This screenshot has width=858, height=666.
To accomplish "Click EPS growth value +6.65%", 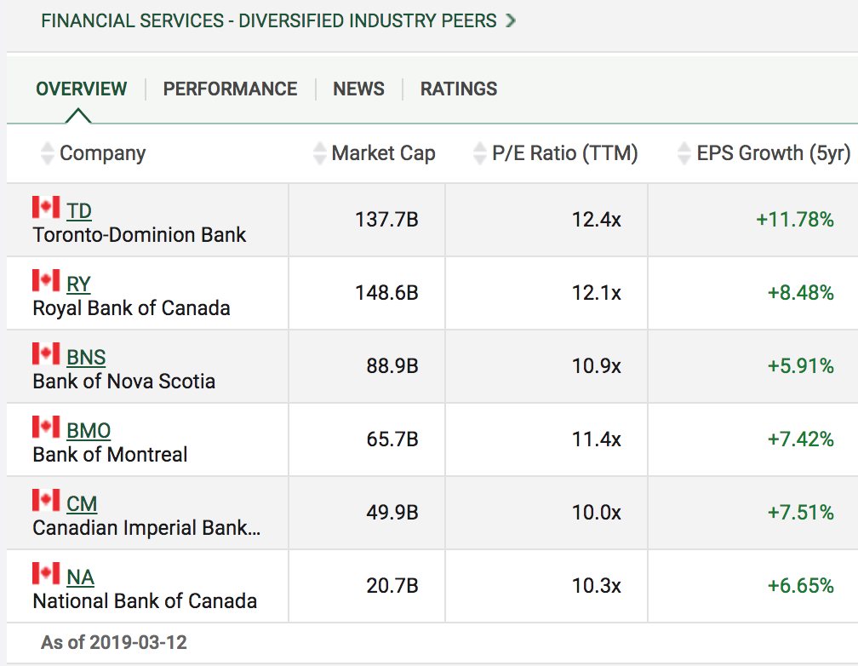I will (x=800, y=586).
